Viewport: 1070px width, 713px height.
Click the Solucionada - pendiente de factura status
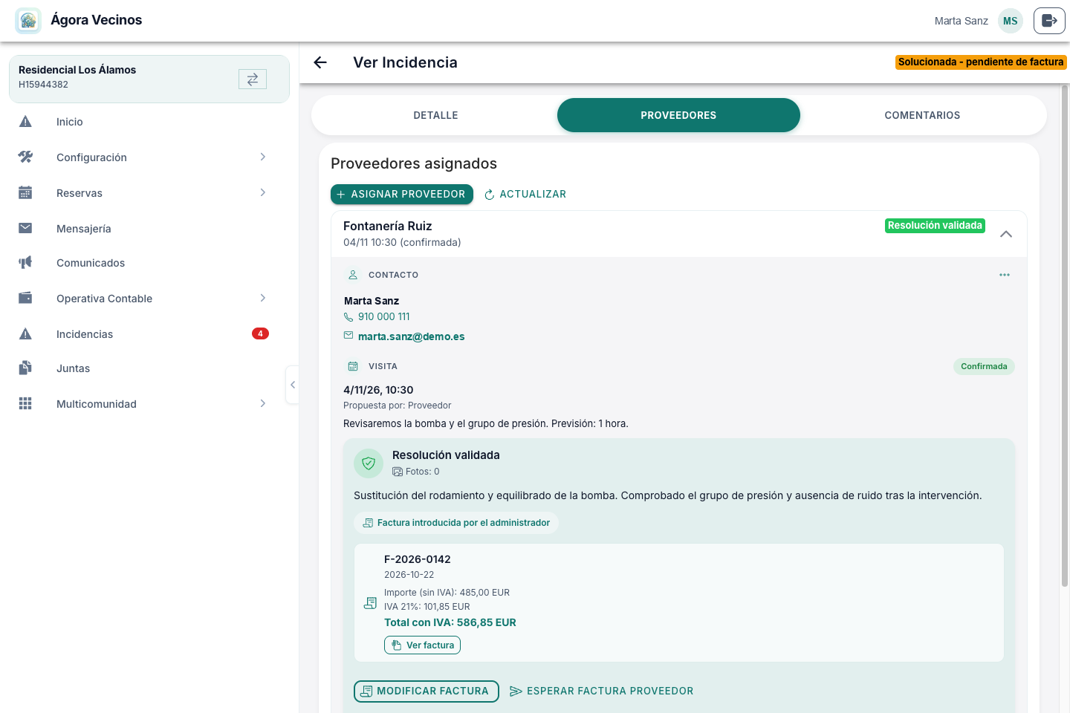pos(981,62)
